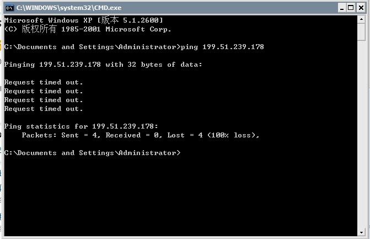The width and height of the screenshot is (370, 239).
Task: Open the CMD system menu icon
Action: point(9,8)
